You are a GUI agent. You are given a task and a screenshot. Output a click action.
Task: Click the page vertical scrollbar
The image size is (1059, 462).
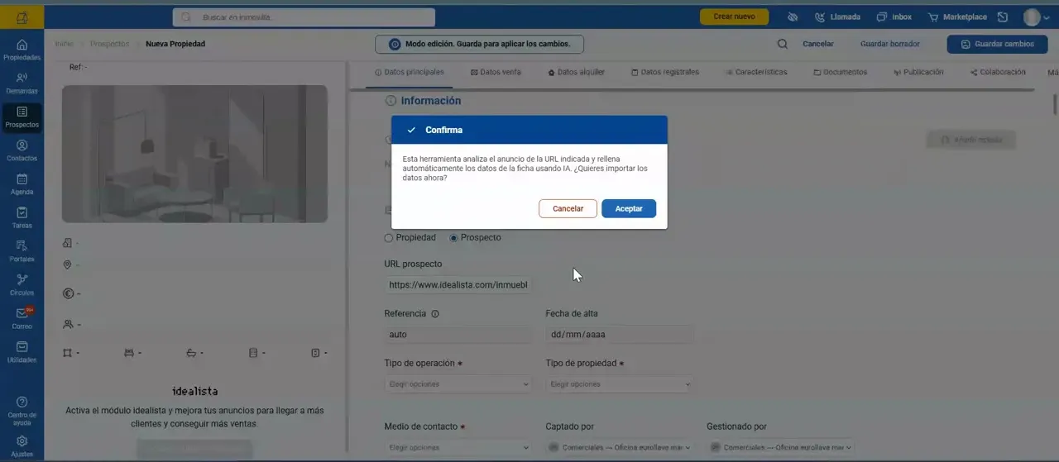1054,103
